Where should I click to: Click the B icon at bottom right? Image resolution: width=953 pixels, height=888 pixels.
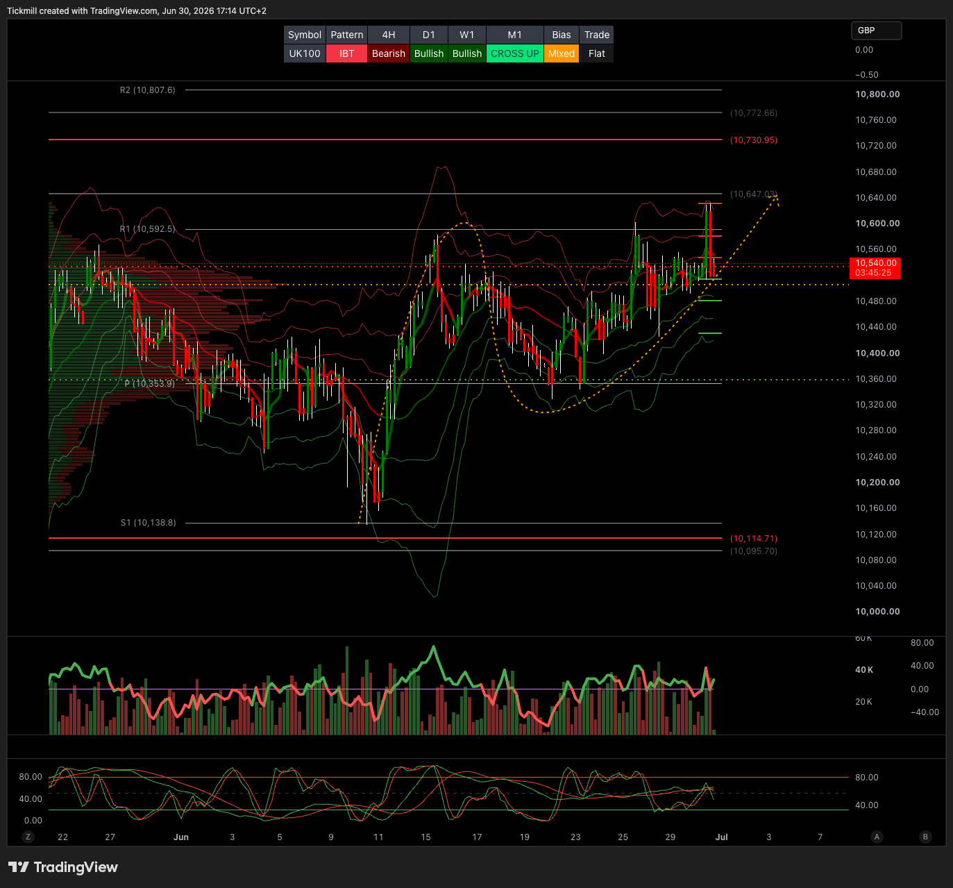[x=925, y=837]
